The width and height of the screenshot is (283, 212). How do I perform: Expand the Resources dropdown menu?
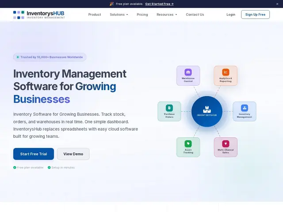click(167, 15)
